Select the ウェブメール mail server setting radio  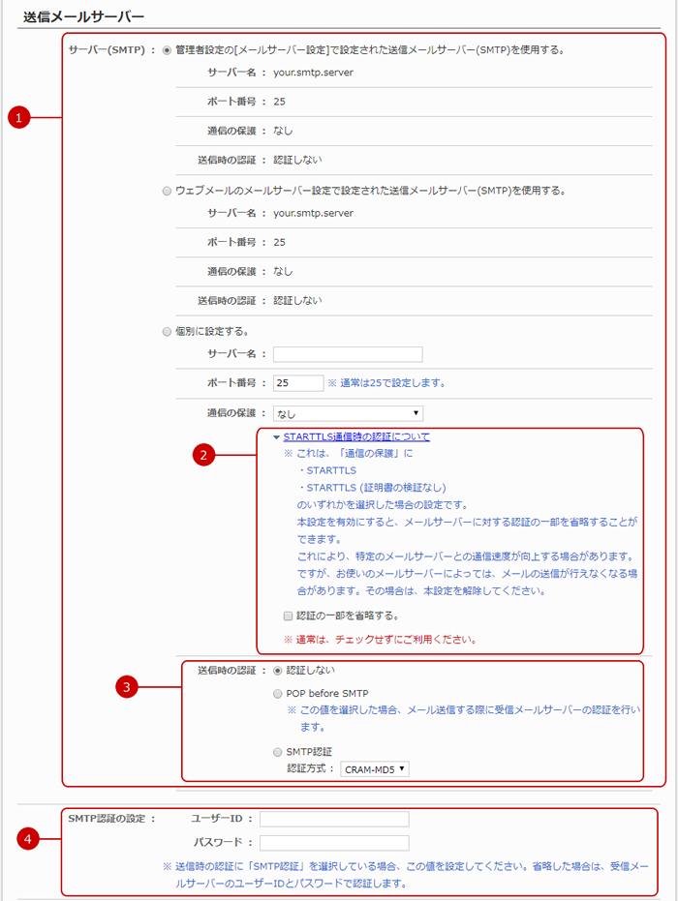[168, 191]
